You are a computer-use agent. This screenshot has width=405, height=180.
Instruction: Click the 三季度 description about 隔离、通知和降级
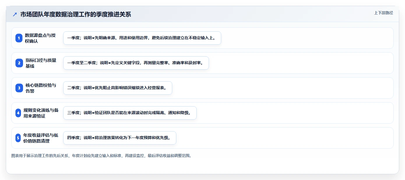click(130, 113)
